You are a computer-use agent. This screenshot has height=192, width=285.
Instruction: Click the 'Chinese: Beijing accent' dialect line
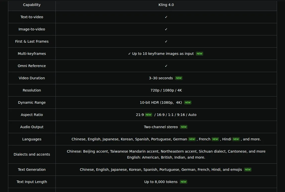166,151
